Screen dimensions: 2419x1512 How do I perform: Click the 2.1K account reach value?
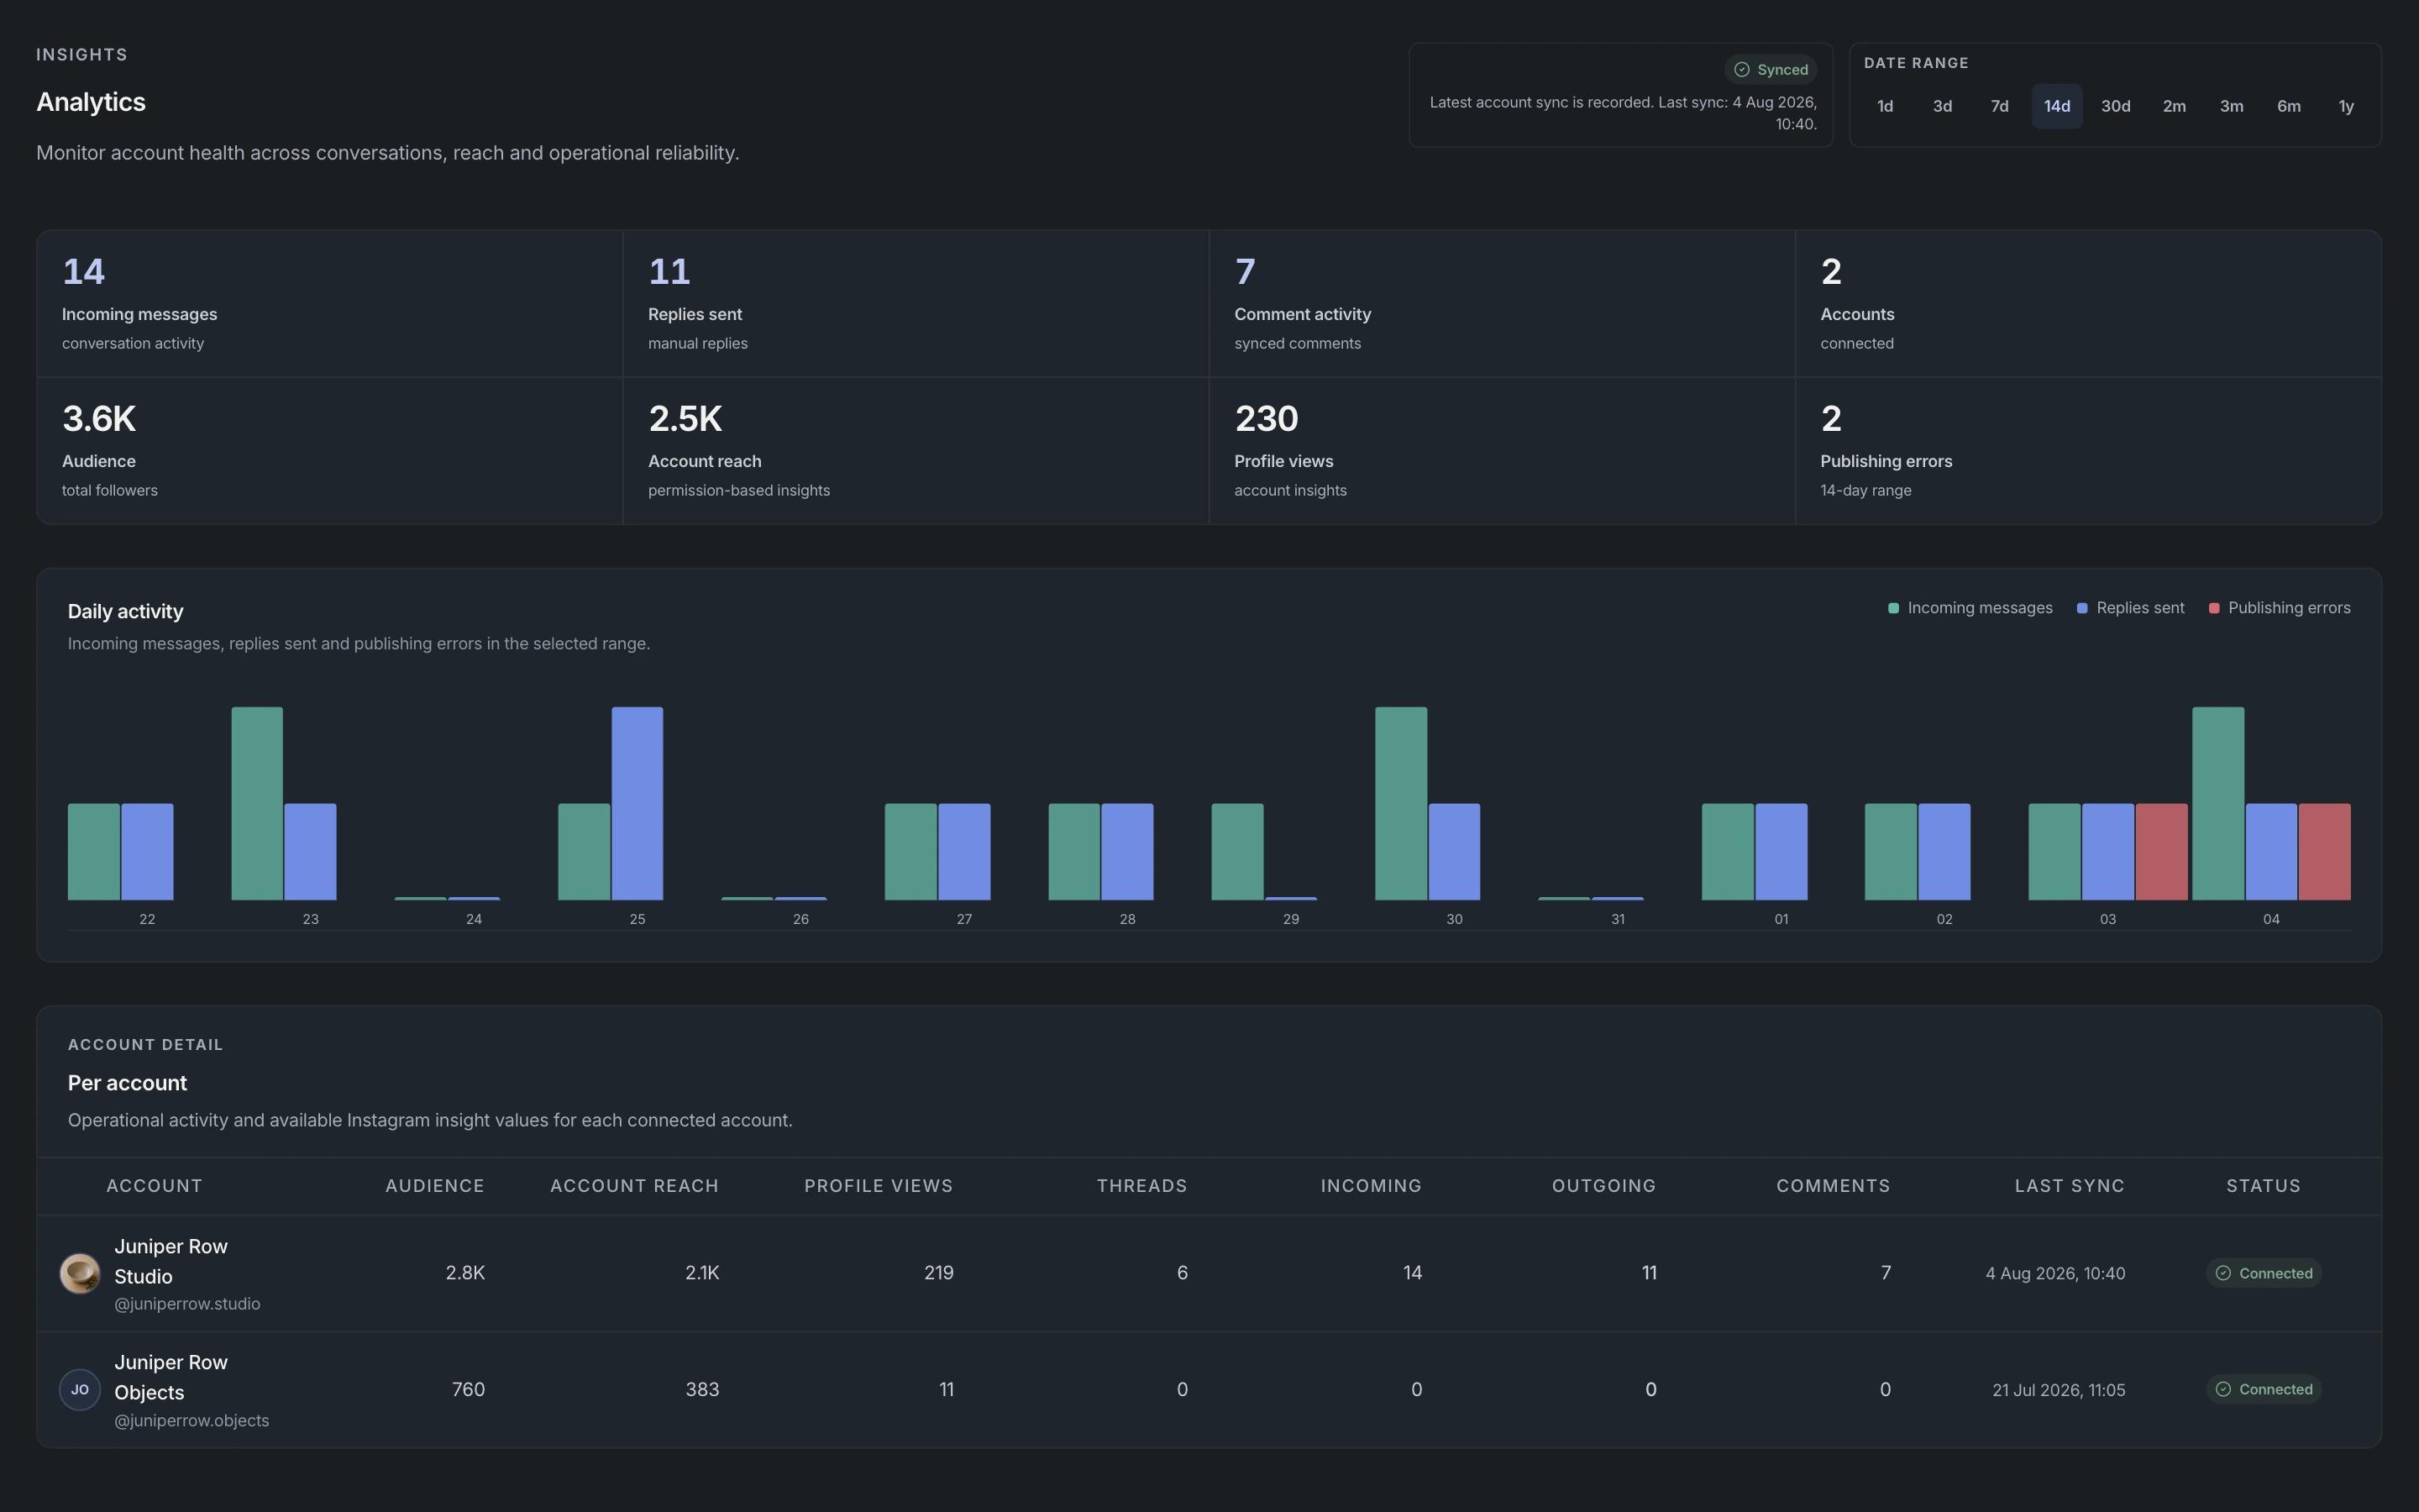(701, 1273)
